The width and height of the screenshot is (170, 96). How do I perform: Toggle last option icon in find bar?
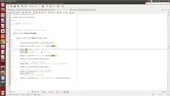coord(68,92)
